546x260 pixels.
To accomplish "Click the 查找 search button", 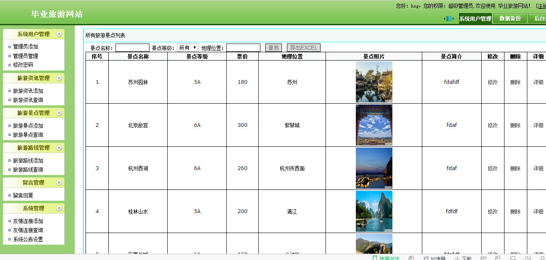I will coord(274,48).
